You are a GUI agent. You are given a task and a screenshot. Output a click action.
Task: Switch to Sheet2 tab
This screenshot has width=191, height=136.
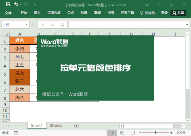(56, 126)
